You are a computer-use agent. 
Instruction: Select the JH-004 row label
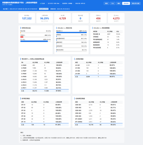(77, 74)
